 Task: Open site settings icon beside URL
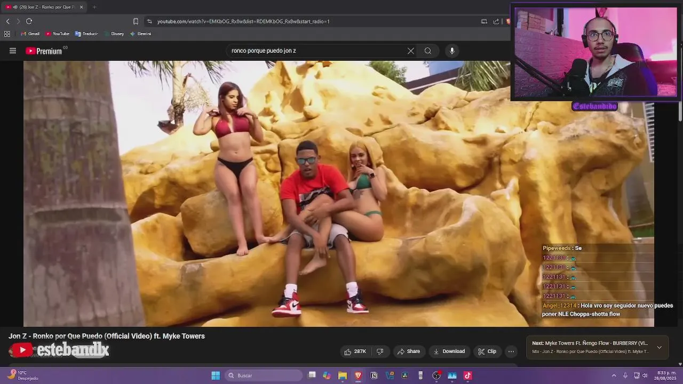(x=149, y=21)
